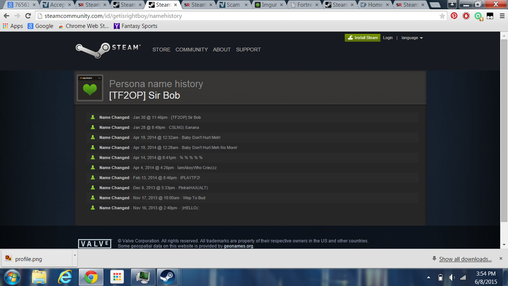Switch to the Fortre tab
Screen dimensions: 508x286
point(304,5)
